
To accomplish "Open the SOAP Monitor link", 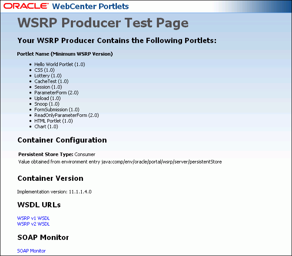I will [x=31, y=251].
